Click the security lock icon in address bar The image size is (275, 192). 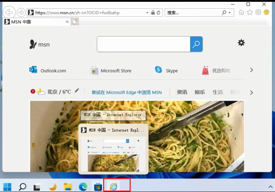(153, 13)
